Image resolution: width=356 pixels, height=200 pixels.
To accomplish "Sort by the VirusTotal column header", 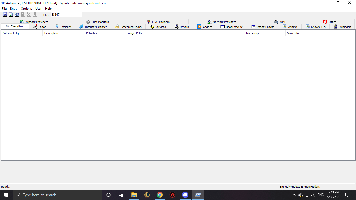I will tap(306, 33).
